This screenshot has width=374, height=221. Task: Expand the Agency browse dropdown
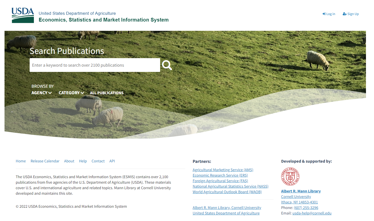pyautogui.click(x=42, y=93)
